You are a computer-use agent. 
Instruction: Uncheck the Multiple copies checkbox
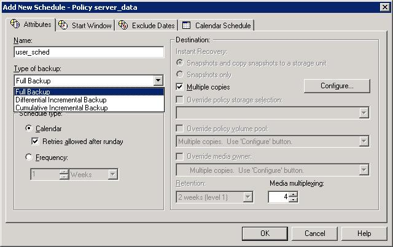pyautogui.click(x=180, y=87)
